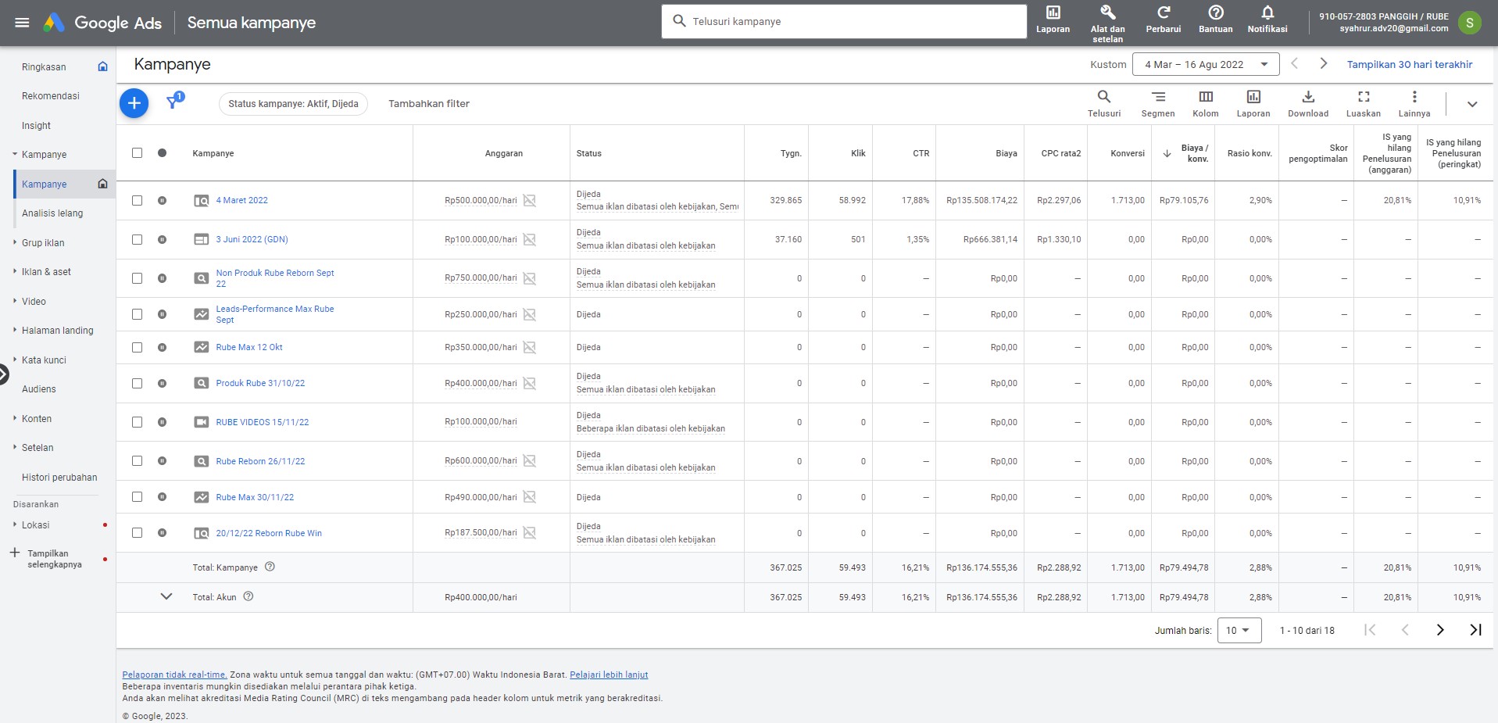Click the Telusuri kampanye search field

(844, 21)
